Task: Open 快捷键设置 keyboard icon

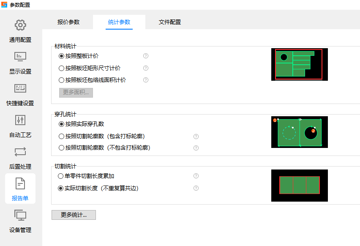Action: click(20, 88)
